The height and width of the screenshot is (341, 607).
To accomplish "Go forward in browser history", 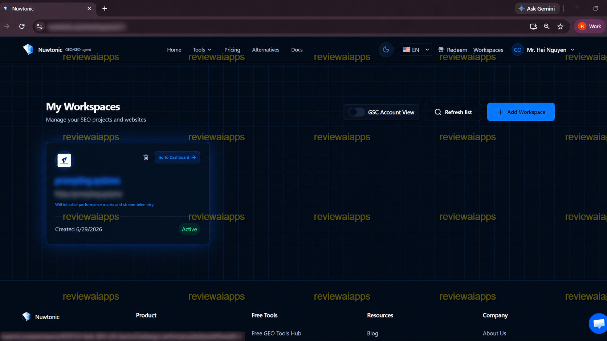I will tap(7, 26).
